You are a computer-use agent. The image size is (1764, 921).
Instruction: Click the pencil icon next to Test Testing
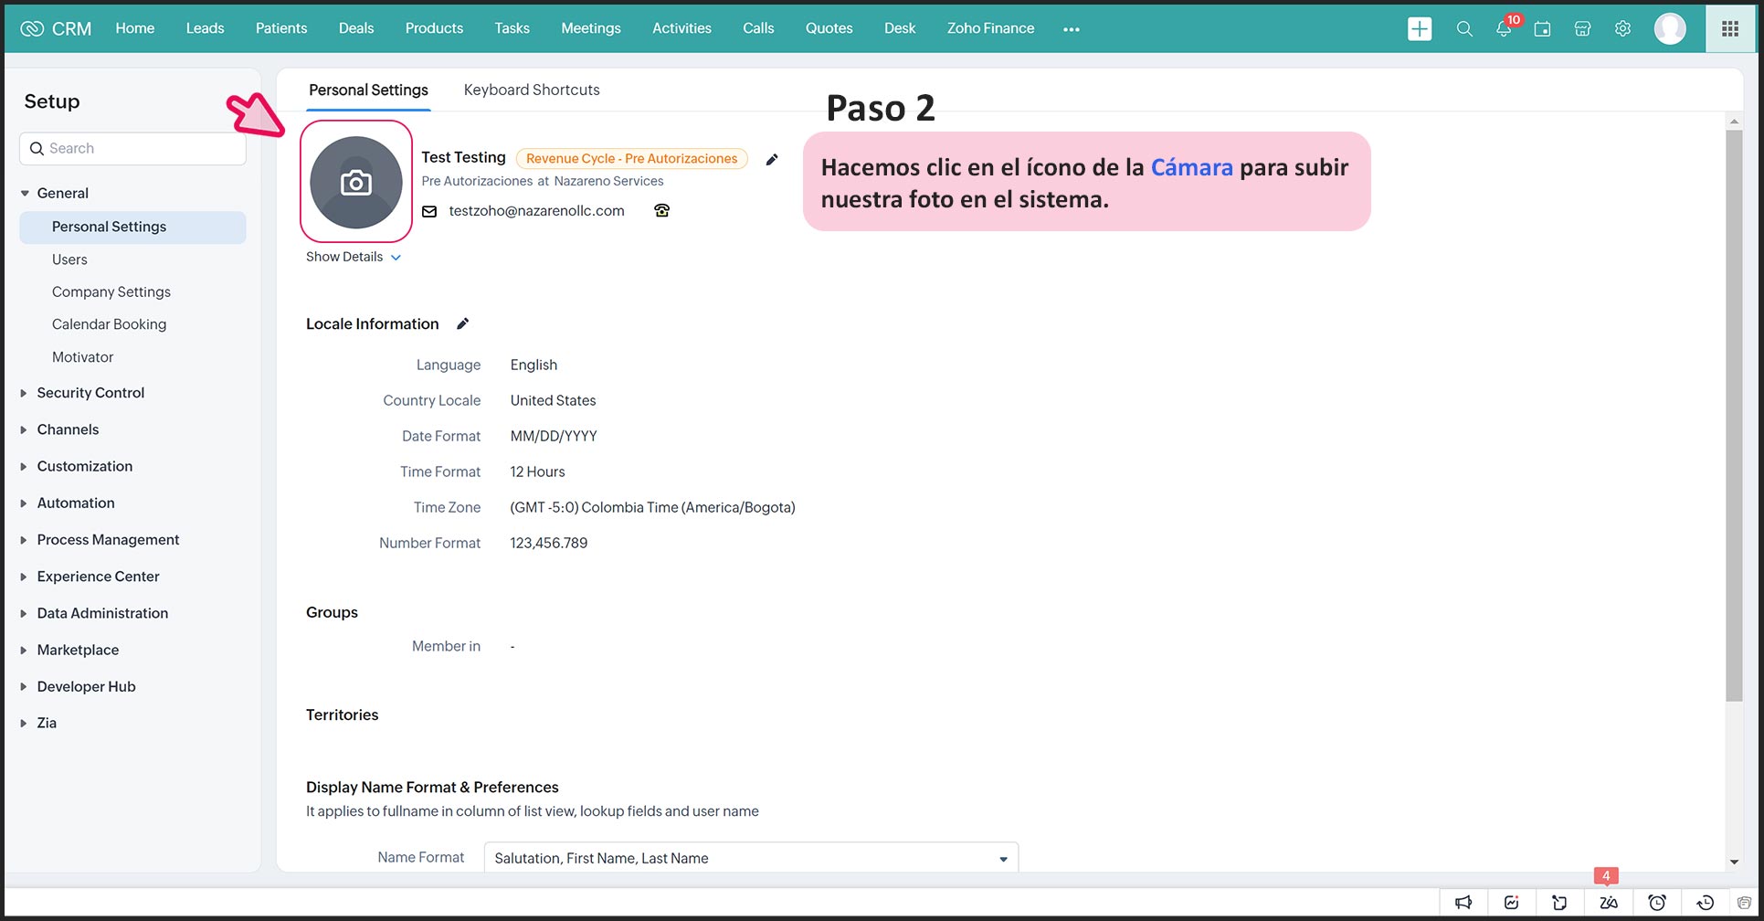pyautogui.click(x=772, y=160)
